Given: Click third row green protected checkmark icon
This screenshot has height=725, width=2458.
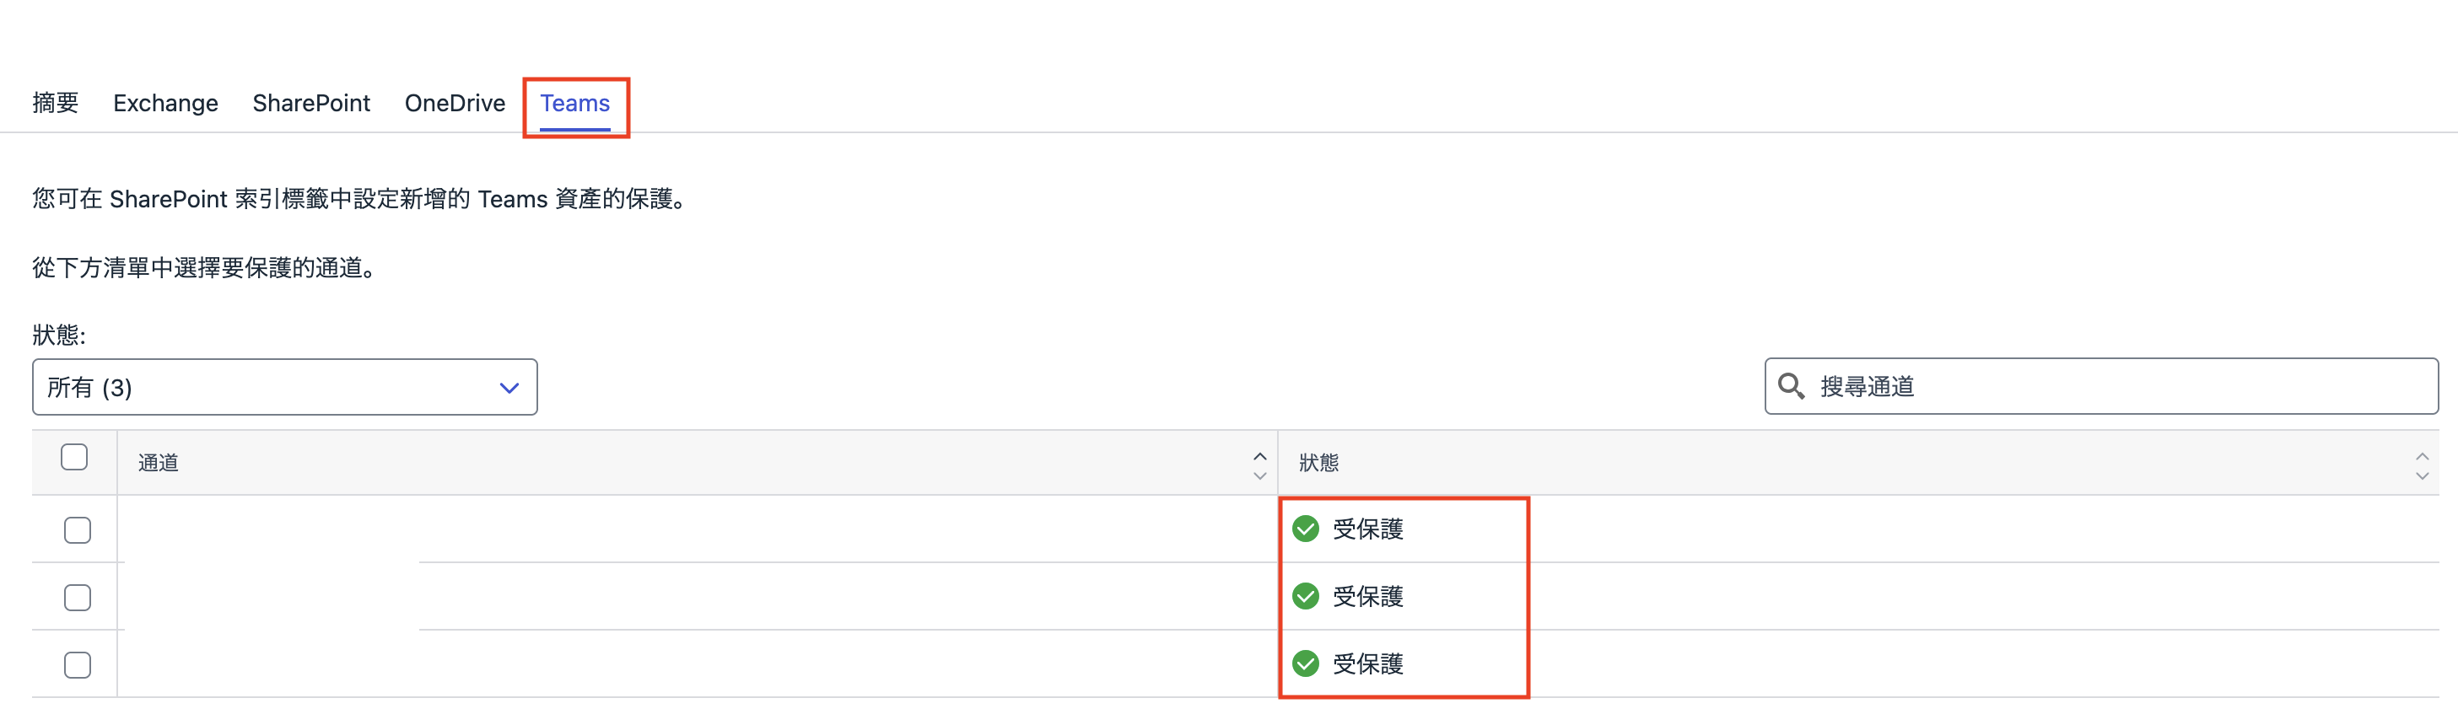Looking at the screenshot, I should (x=1305, y=664).
